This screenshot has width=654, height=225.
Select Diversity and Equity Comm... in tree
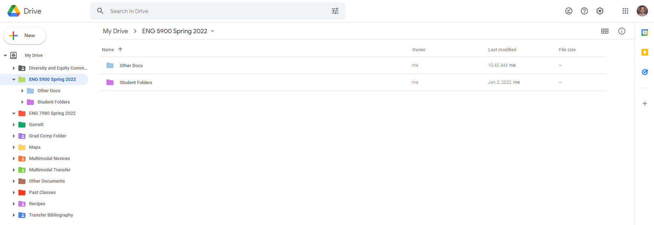pyautogui.click(x=58, y=68)
